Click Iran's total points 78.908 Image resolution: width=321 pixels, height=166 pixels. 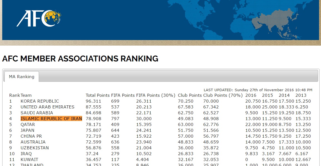point(93,118)
